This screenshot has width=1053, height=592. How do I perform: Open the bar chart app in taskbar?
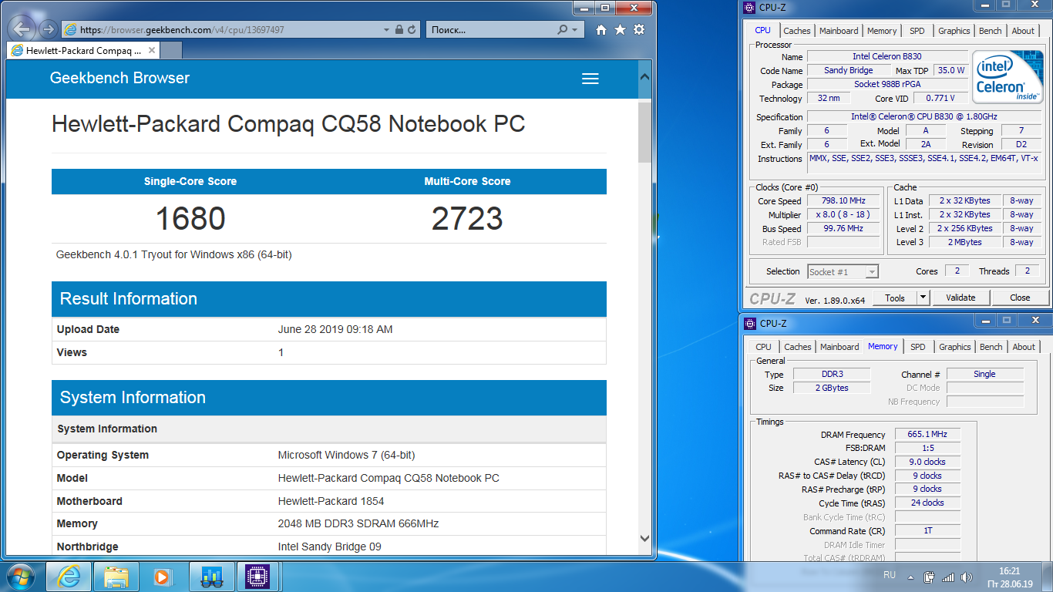coord(211,576)
